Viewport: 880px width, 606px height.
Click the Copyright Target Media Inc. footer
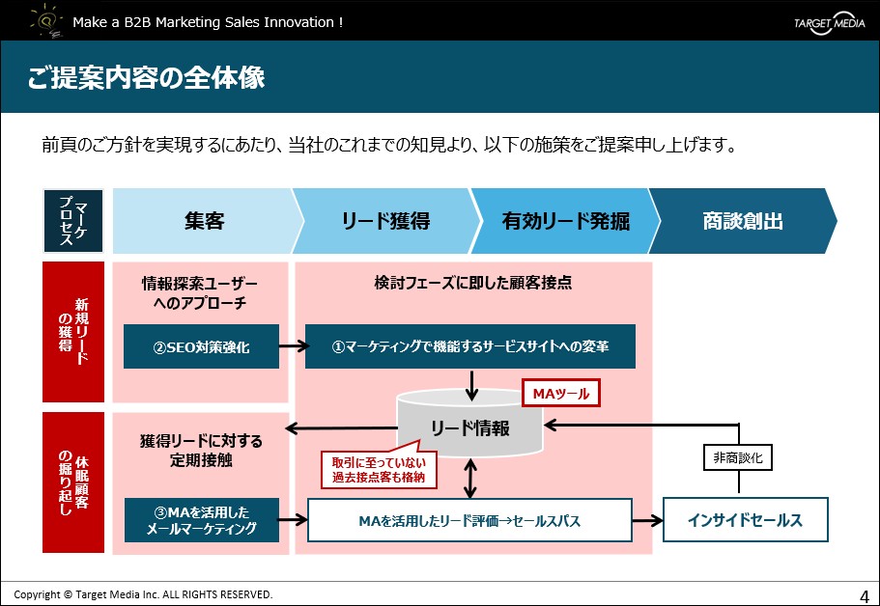point(143,594)
